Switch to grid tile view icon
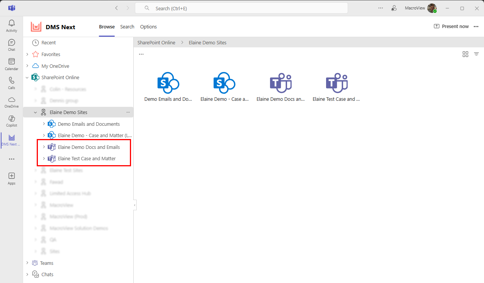This screenshot has height=283, width=484. (465, 54)
